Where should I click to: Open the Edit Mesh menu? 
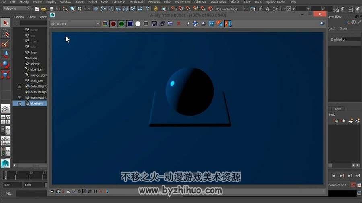coord(119,2)
